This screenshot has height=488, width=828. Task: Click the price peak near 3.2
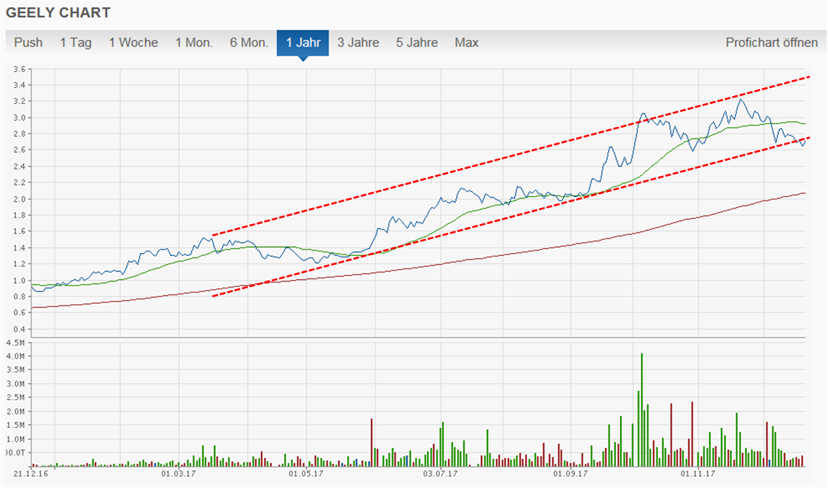point(741,100)
